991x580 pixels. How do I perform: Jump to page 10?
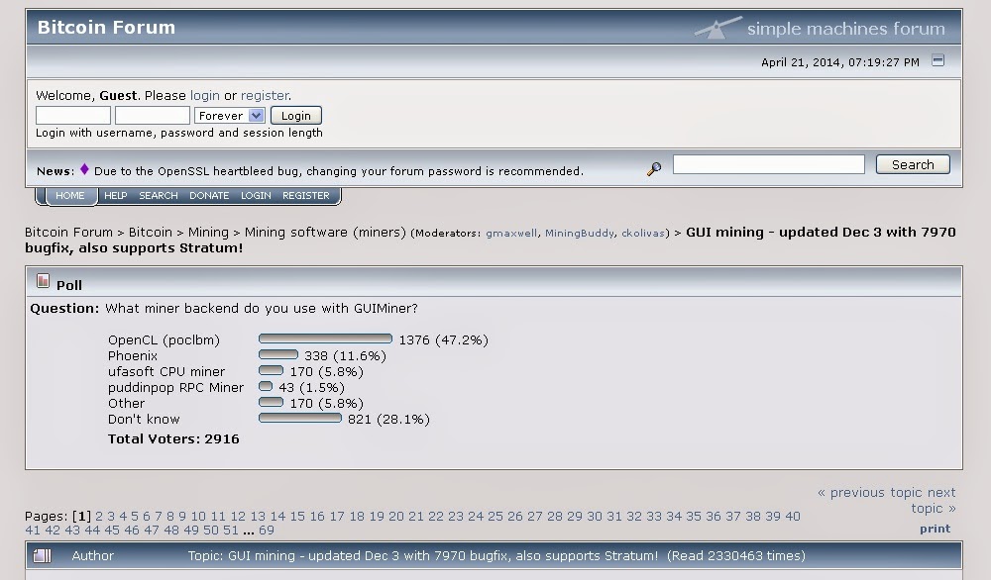tap(198, 517)
